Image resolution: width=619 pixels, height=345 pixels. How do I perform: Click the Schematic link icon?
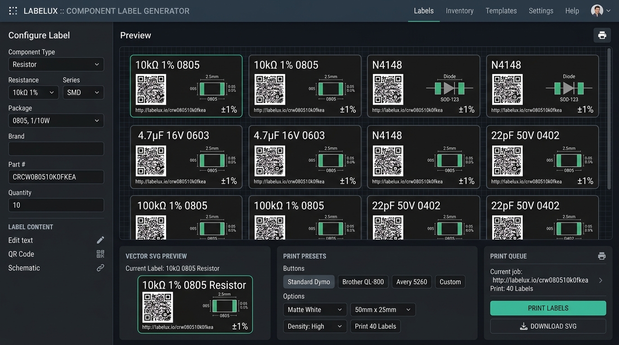(x=100, y=268)
